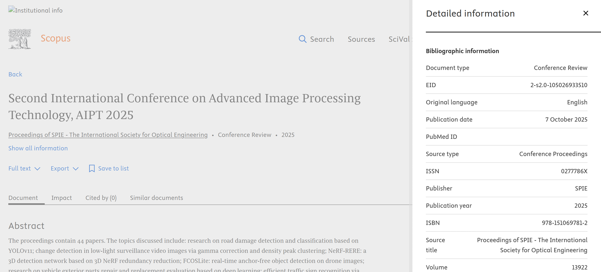Click the Search navigation label

[322, 39]
